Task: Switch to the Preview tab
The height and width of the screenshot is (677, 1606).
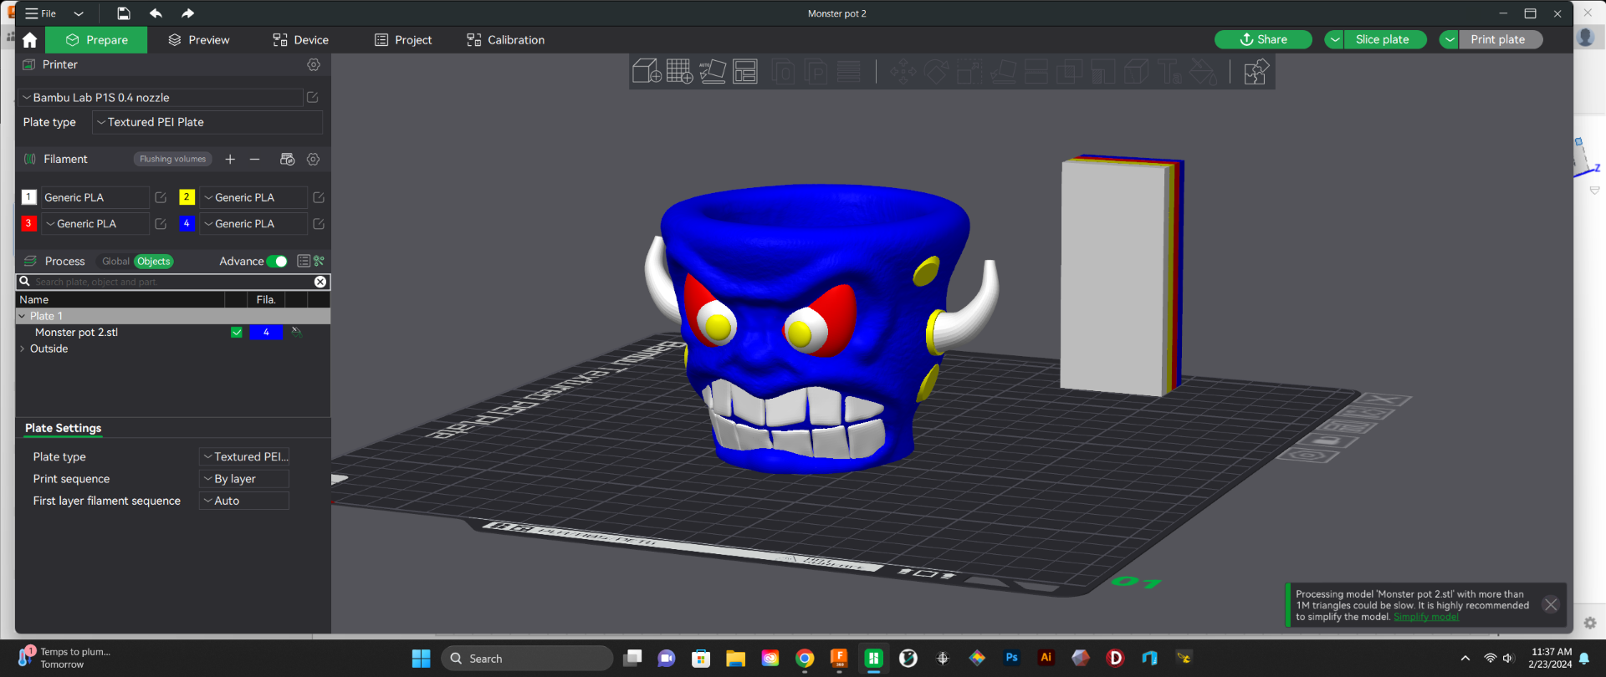Action: [199, 40]
